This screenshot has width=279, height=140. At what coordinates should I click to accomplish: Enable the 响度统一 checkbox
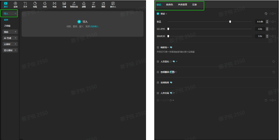click(158, 47)
